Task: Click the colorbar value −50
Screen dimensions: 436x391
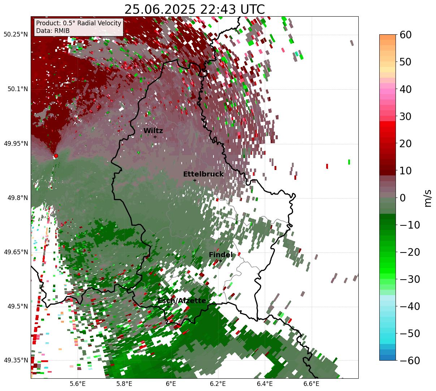Action: pos(410,333)
